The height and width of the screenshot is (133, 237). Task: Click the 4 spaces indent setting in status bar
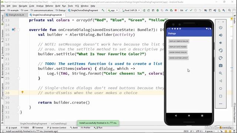210,132
